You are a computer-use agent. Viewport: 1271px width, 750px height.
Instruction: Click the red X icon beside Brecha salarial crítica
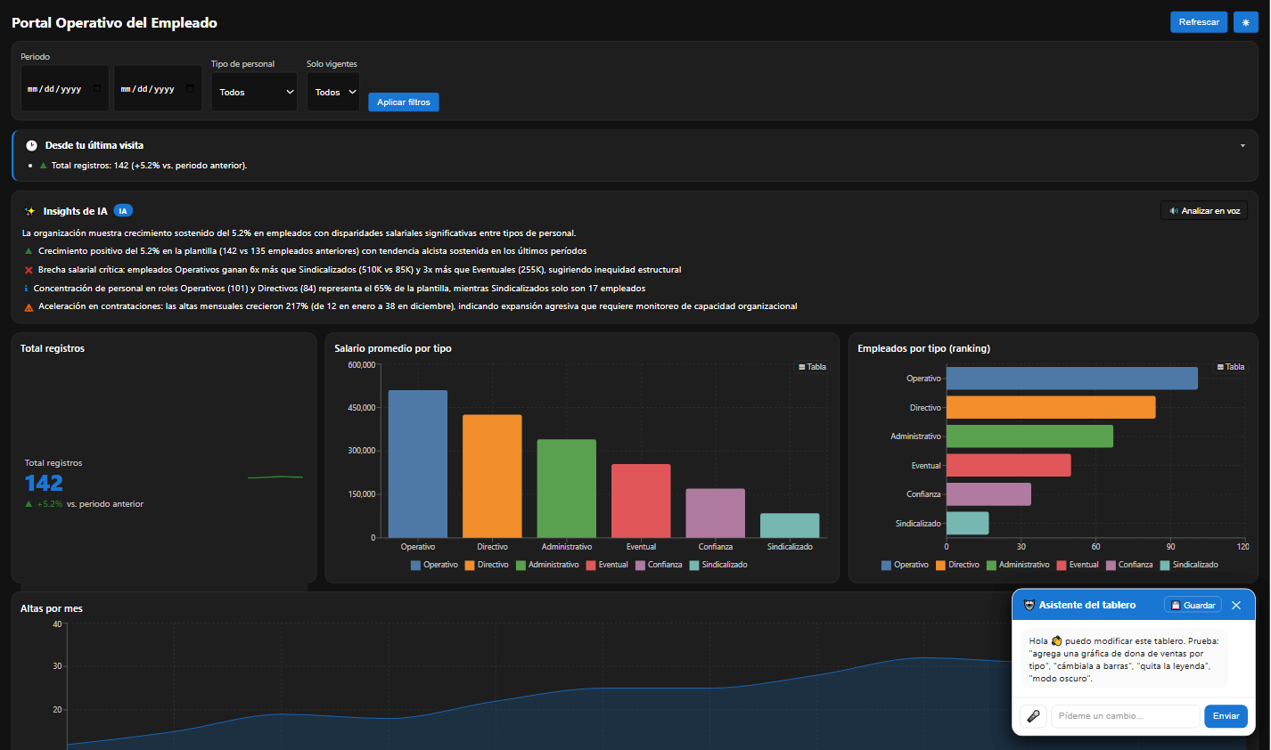click(x=29, y=270)
